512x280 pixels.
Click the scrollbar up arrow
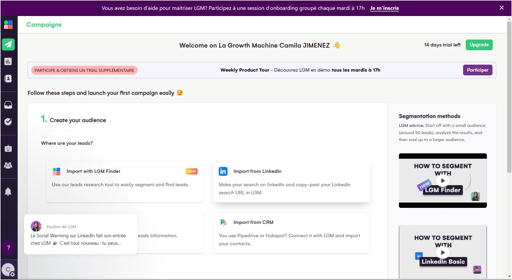[509, 19]
